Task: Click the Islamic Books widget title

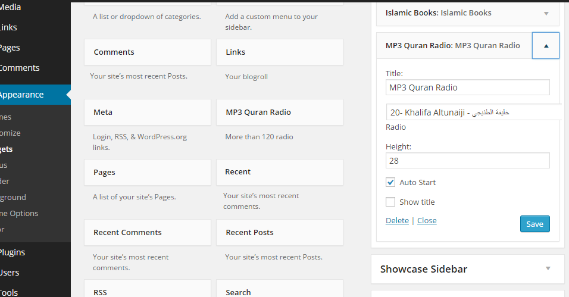Action: (x=439, y=13)
